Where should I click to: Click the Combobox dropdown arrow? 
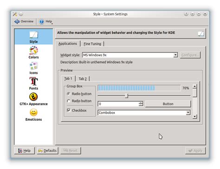(188, 112)
